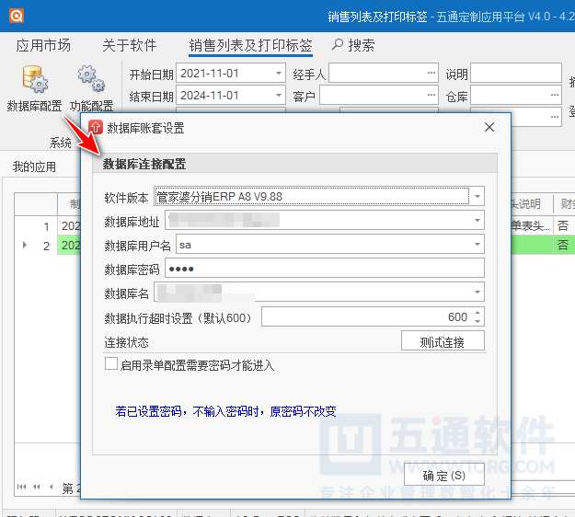Decrease the 数据执行超时设置 value
The height and width of the screenshot is (517, 575).
(x=477, y=321)
